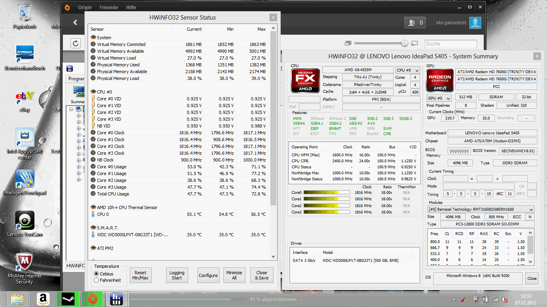Switch to HWiNFO taskbar button
547x307 pixels.
tap(117, 299)
